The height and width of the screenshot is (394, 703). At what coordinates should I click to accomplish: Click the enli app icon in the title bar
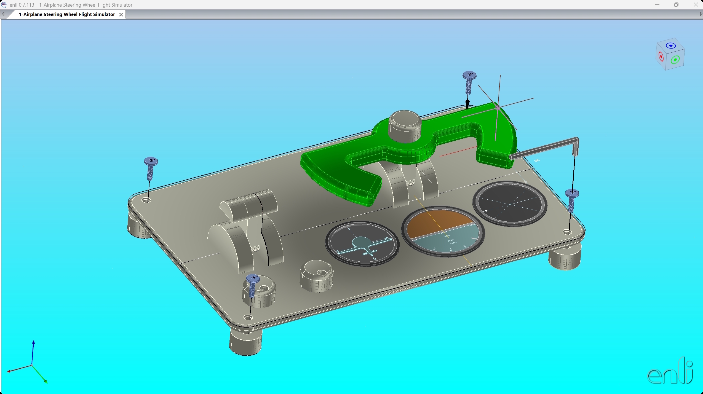4,5
